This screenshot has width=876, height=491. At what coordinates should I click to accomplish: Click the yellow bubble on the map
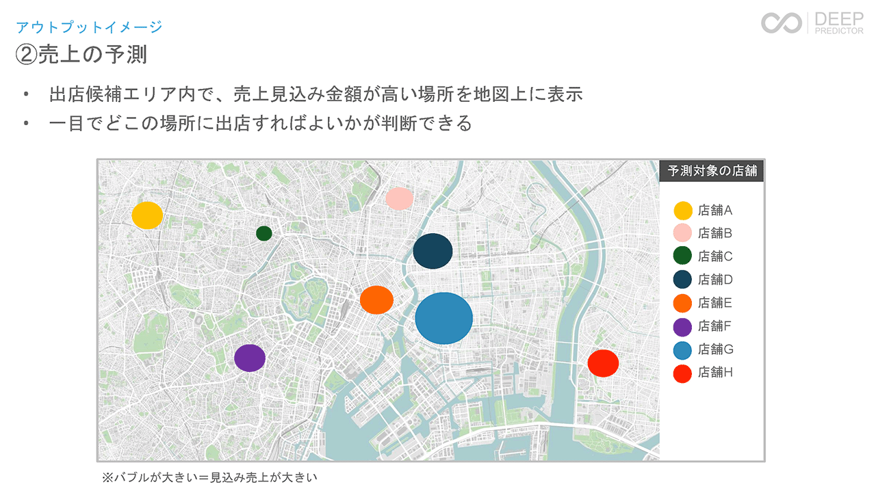coord(147,215)
